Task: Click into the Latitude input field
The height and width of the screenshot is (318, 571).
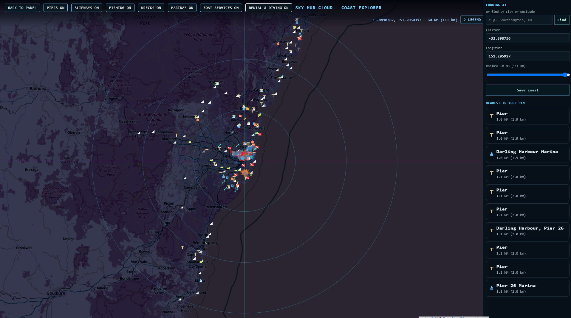Action: point(527,38)
